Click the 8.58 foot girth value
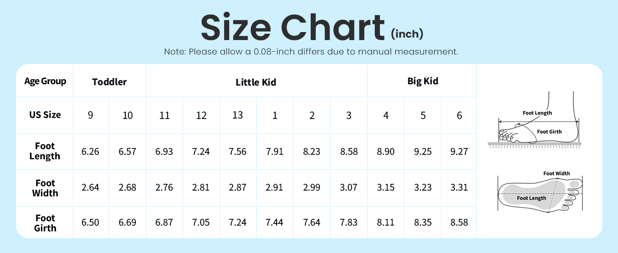 (459, 222)
